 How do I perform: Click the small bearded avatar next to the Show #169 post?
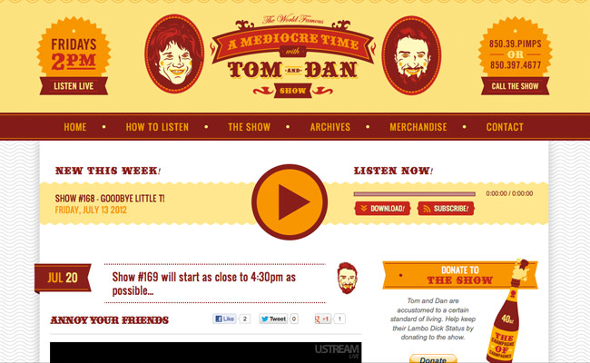point(347,278)
